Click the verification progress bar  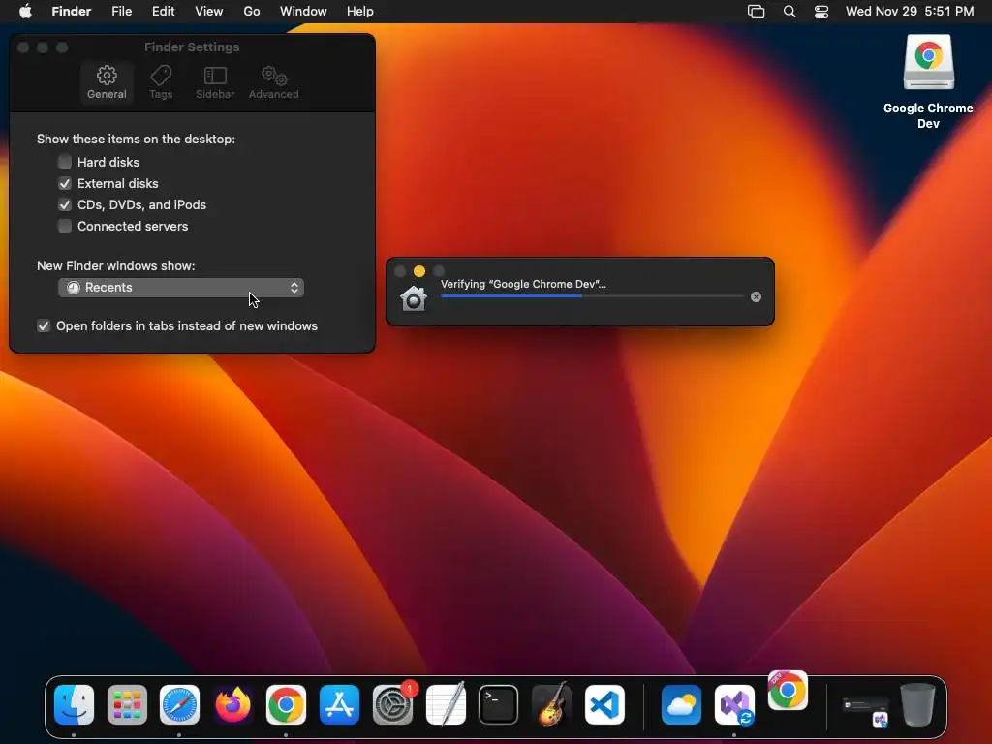[x=592, y=296]
